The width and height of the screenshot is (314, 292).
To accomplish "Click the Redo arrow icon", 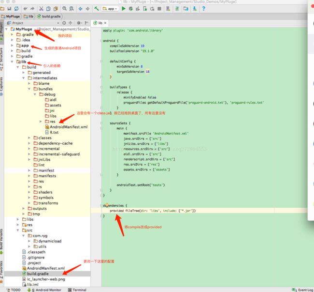I will click(x=32, y=9).
